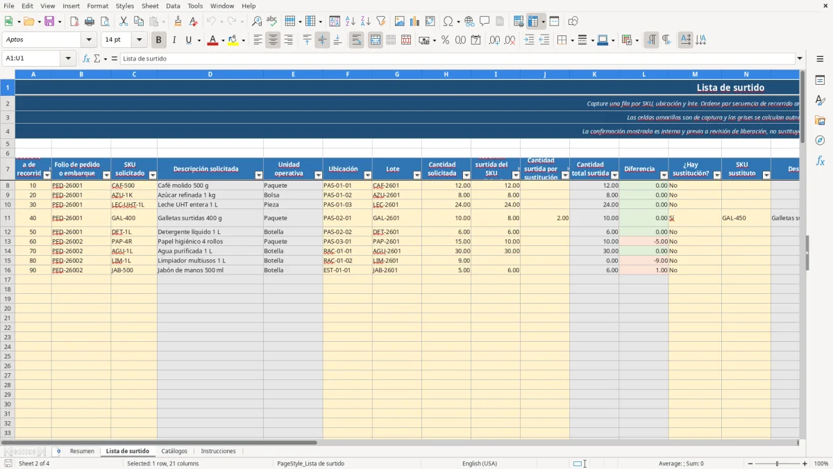Toggle Italic formatting
Screen dimensions: 833x469
[x=174, y=40]
